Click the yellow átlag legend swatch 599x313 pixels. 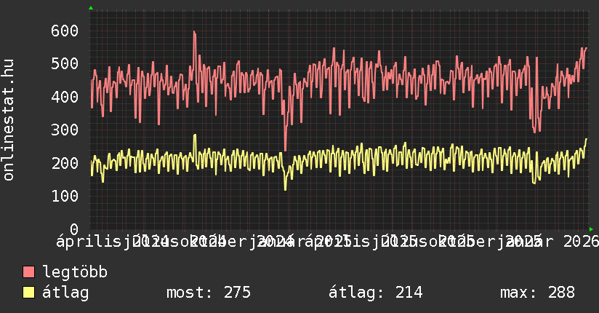[28, 293]
